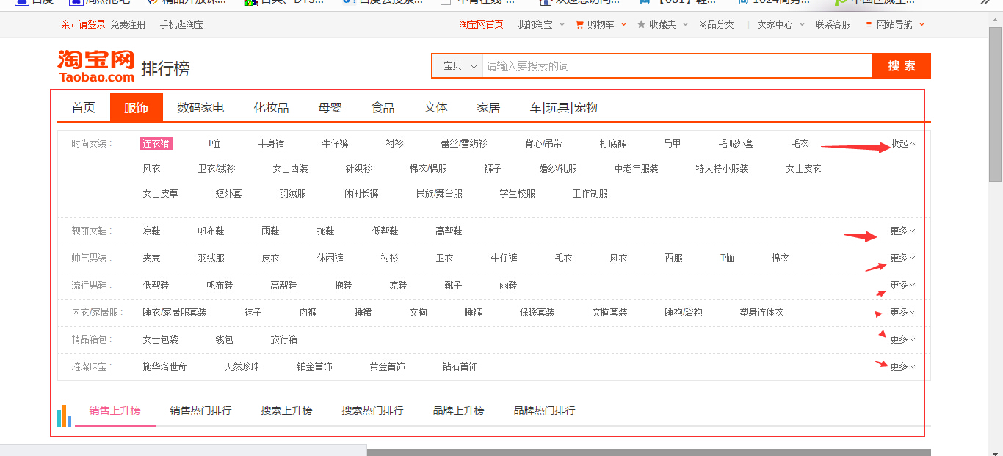Select 施华洛世奇 under 璀璨珠宝
Viewport: 1003px width, 456px height.
(x=164, y=366)
